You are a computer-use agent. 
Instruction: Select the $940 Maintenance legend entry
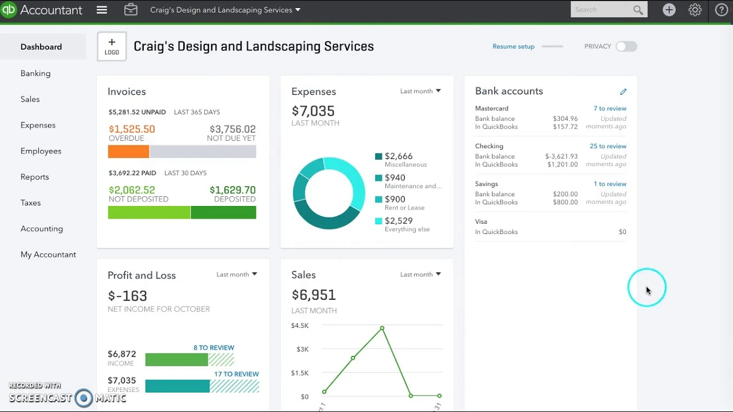tap(408, 181)
